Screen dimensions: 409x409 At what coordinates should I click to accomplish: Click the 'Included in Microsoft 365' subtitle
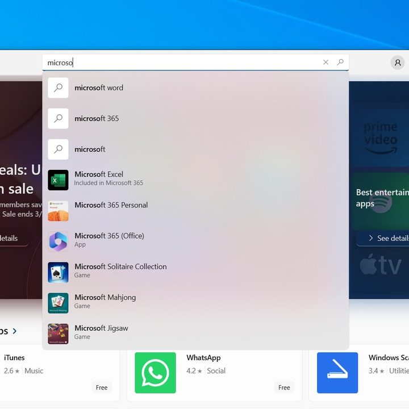click(108, 183)
